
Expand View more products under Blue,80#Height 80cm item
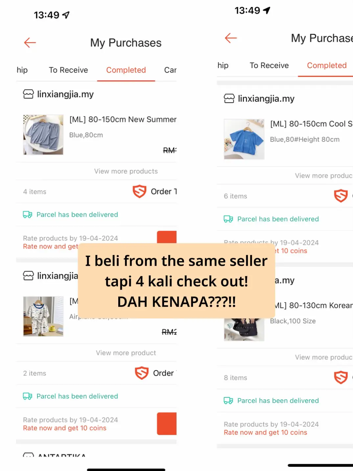[324, 176]
